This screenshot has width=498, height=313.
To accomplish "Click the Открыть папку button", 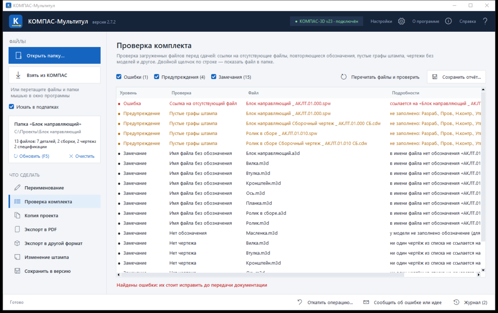I will (54, 56).
